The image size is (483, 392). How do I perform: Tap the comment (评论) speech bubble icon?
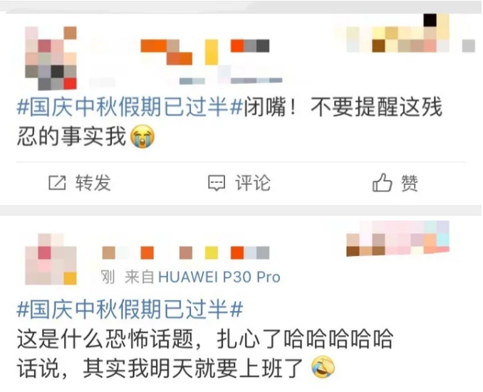217,183
